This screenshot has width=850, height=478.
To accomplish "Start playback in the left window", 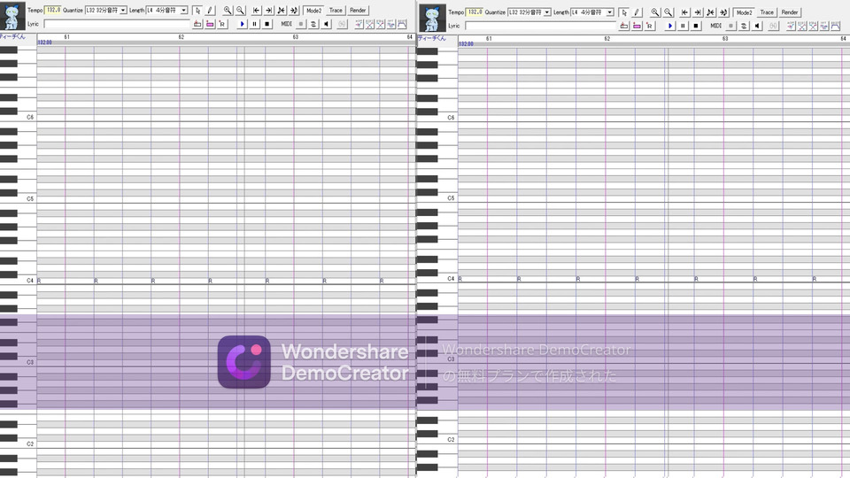I will 242,24.
